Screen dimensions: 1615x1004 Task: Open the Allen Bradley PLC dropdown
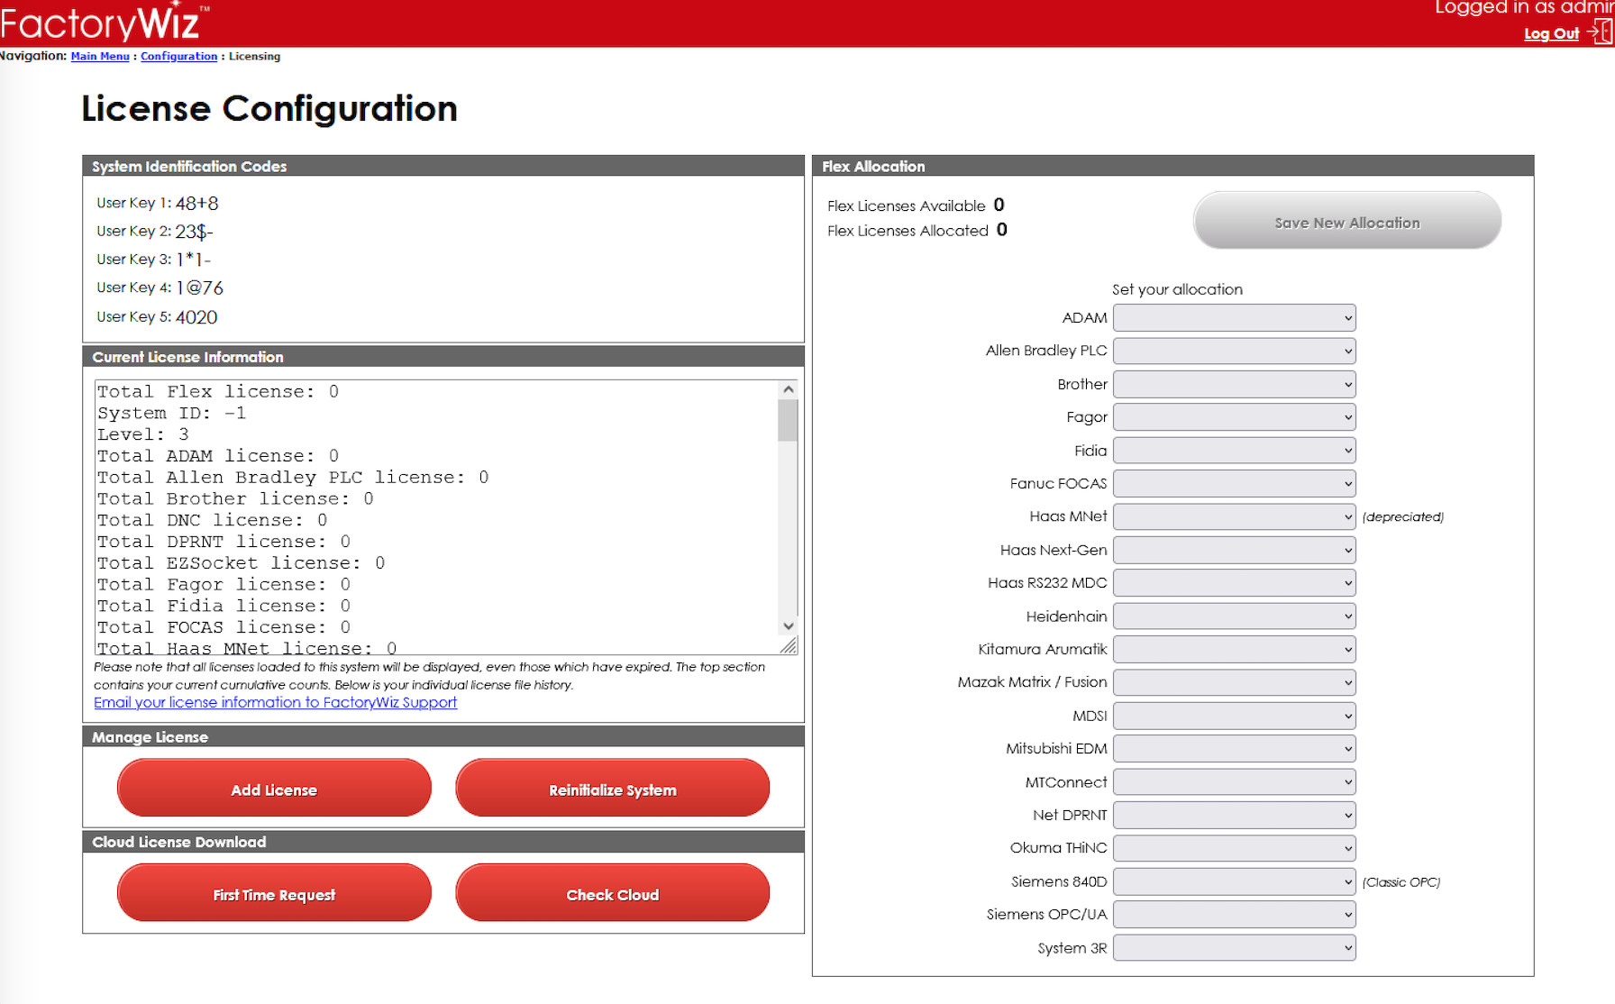click(x=1234, y=351)
